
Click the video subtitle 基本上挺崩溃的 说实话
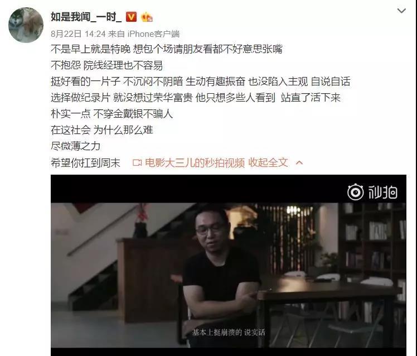229,332
